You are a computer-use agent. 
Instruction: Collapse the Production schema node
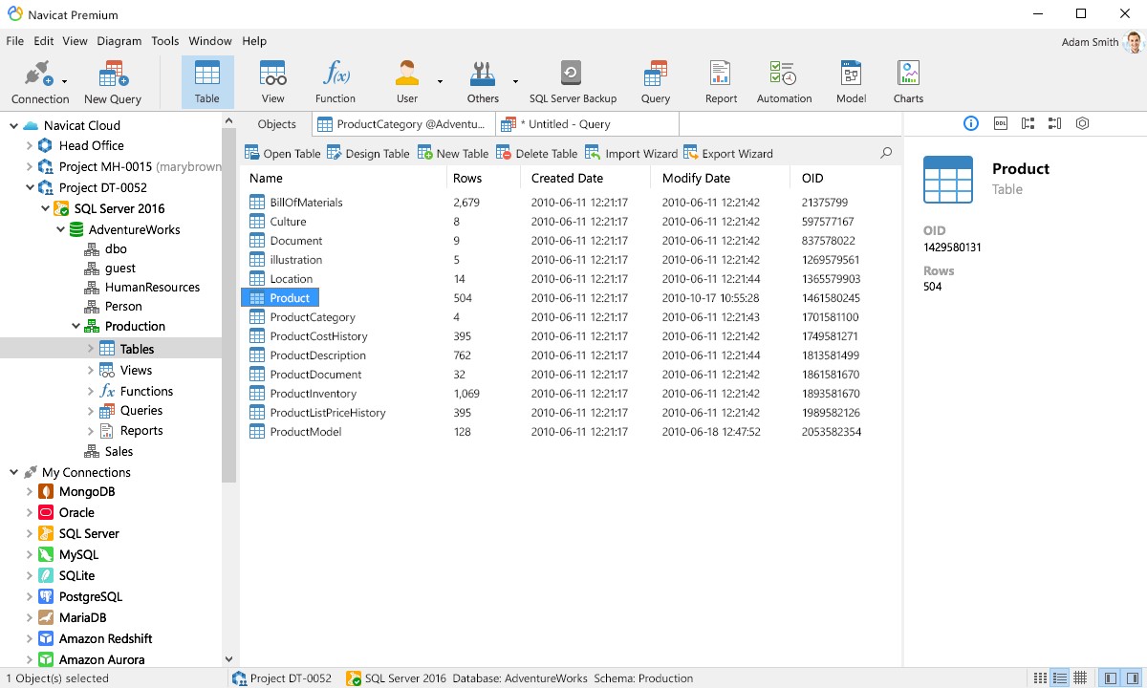[76, 327]
